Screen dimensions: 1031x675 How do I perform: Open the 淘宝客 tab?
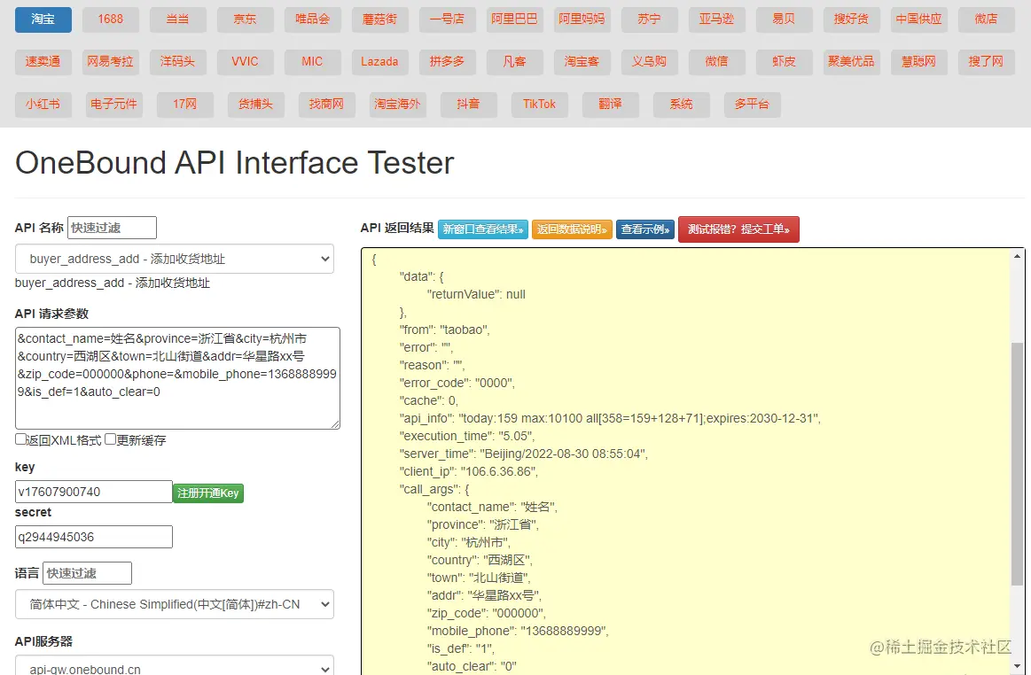pos(582,61)
